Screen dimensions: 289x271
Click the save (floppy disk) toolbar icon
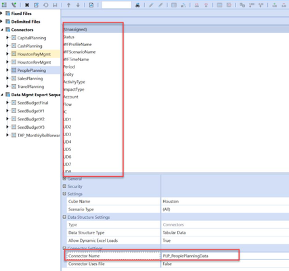click(x=55, y=5)
